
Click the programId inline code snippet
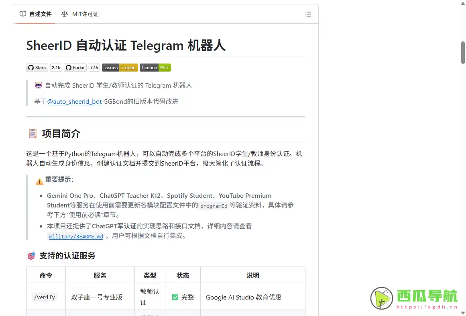point(214,205)
